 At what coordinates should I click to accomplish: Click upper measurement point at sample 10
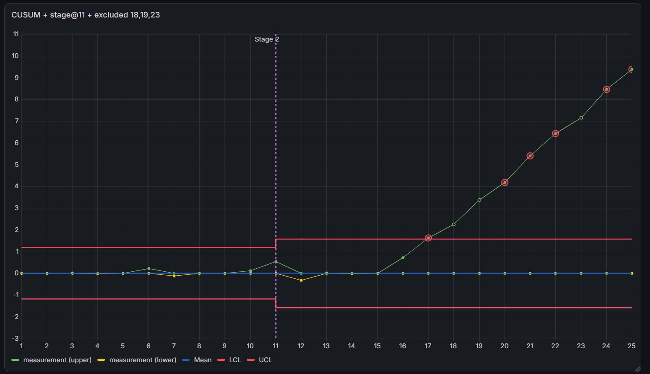[250, 271]
